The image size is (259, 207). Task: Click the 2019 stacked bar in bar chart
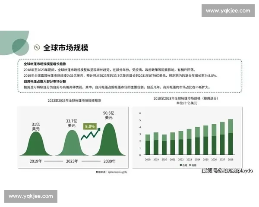[x=156, y=144]
